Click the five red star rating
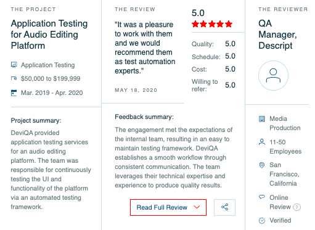This screenshot has height=230, width=315. point(212,24)
